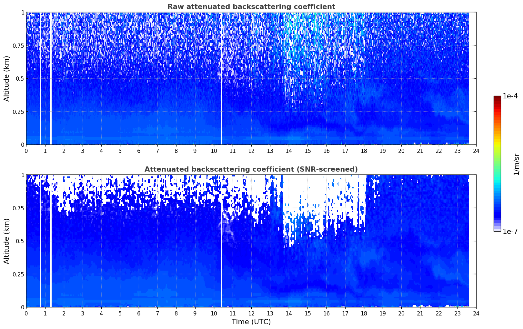
Task: Click the 0.5 altitude tick of lower plot
Action: [20, 241]
